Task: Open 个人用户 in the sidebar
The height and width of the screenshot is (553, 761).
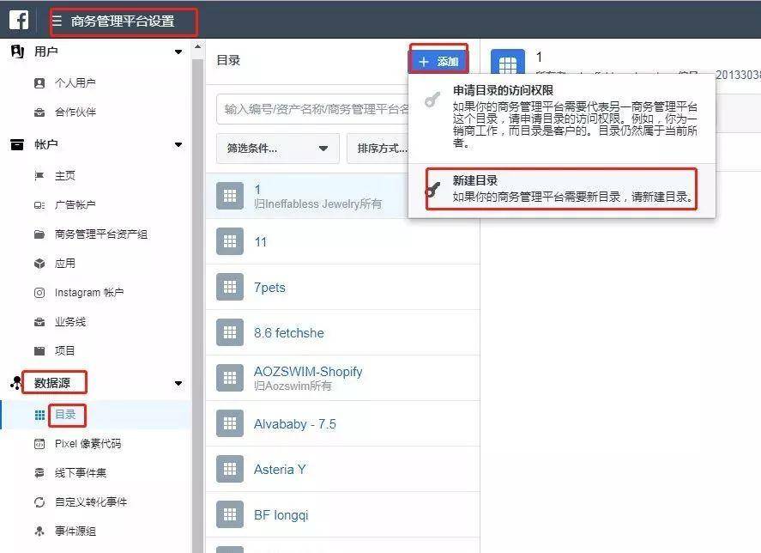Action: (75, 83)
